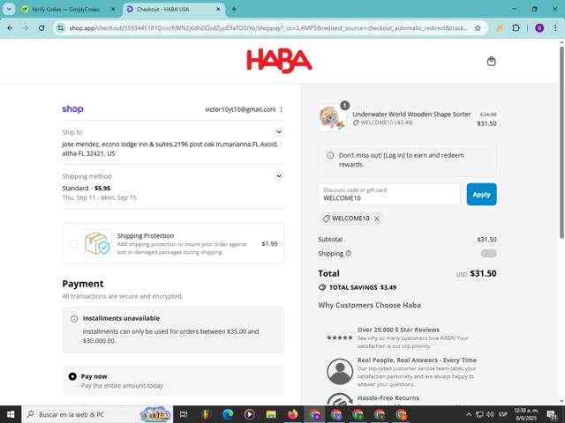Open the Windows Start menu
The height and width of the screenshot is (423, 565).
(x=11, y=414)
